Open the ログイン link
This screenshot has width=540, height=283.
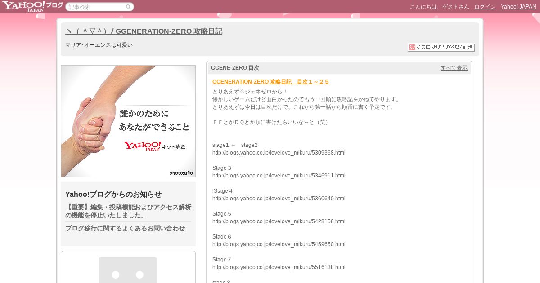[485, 7]
